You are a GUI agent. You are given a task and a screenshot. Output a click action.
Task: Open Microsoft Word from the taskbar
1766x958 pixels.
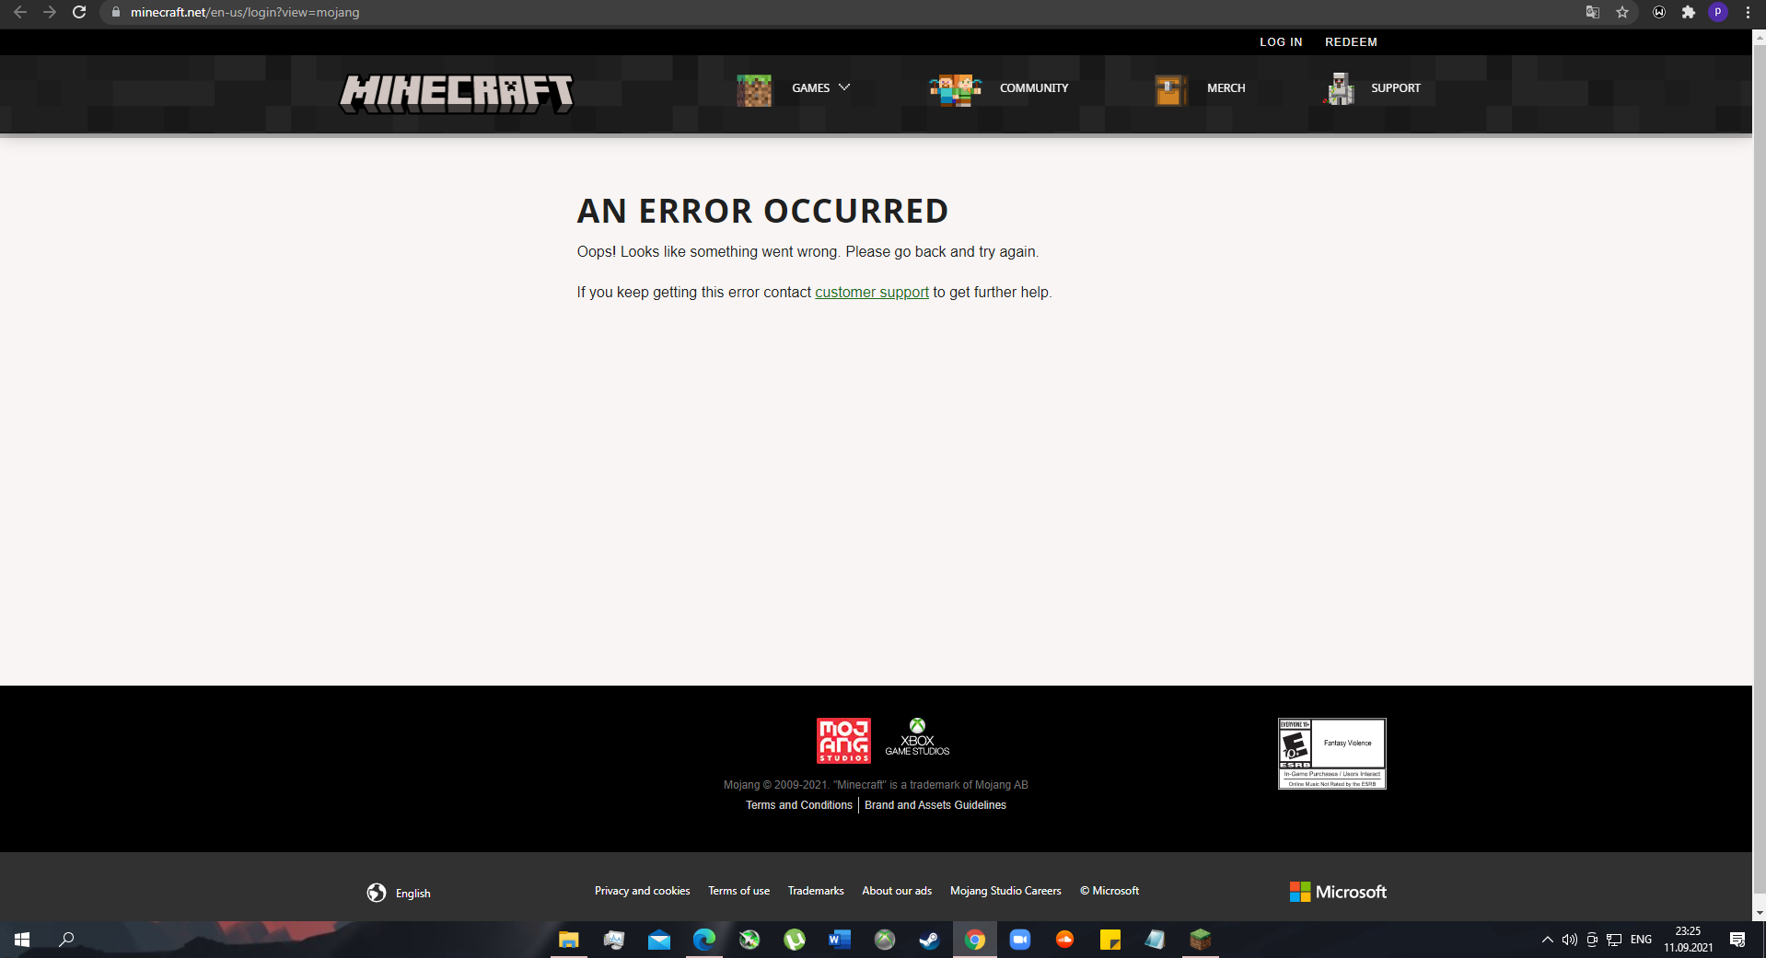point(840,940)
